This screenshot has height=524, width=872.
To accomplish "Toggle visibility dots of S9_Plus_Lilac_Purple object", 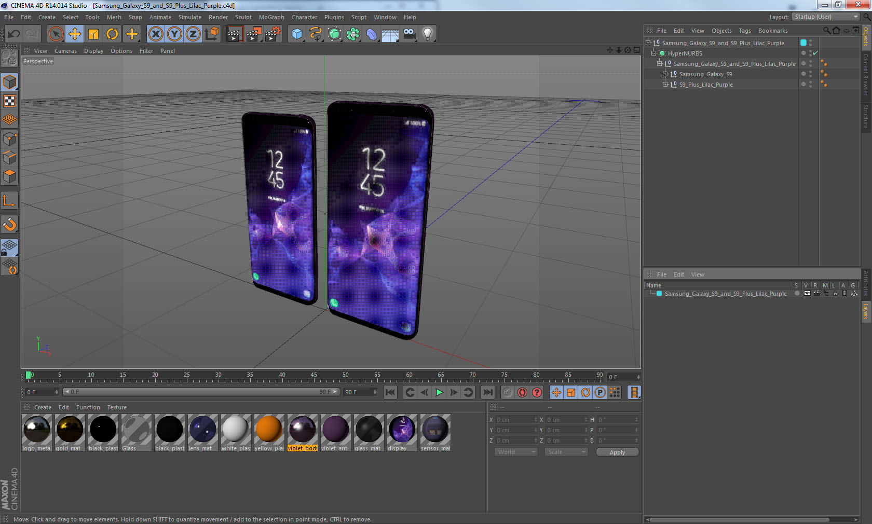I will click(810, 85).
